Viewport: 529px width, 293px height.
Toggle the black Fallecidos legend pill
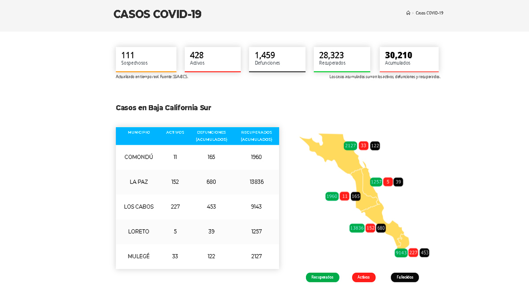404,277
